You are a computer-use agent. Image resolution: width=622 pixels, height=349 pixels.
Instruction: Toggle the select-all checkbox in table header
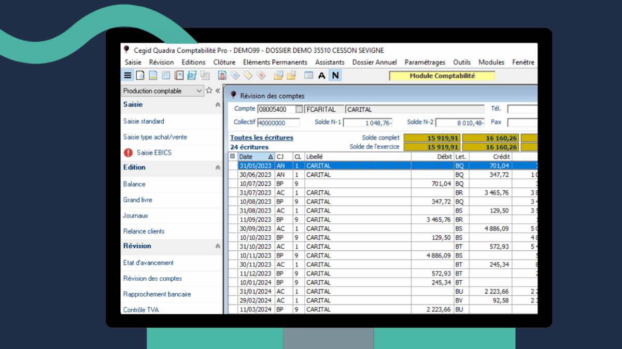coord(232,157)
